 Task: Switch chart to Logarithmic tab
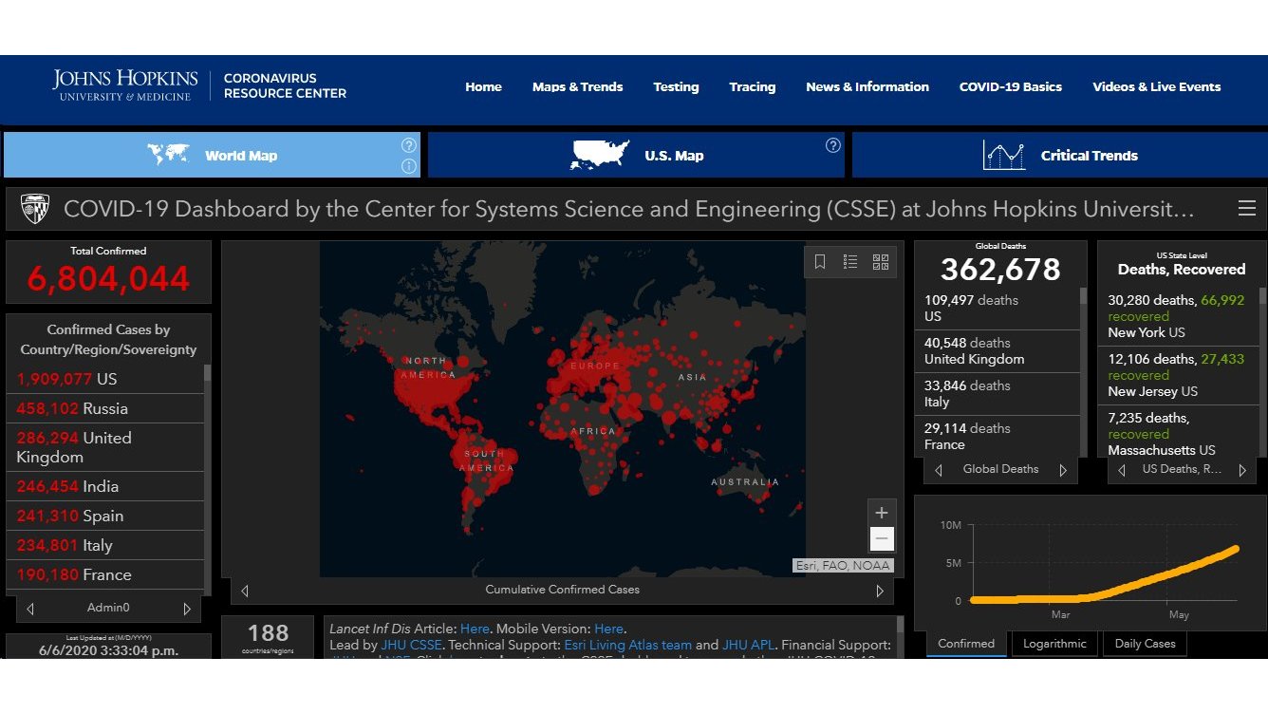[x=1054, y=644]
